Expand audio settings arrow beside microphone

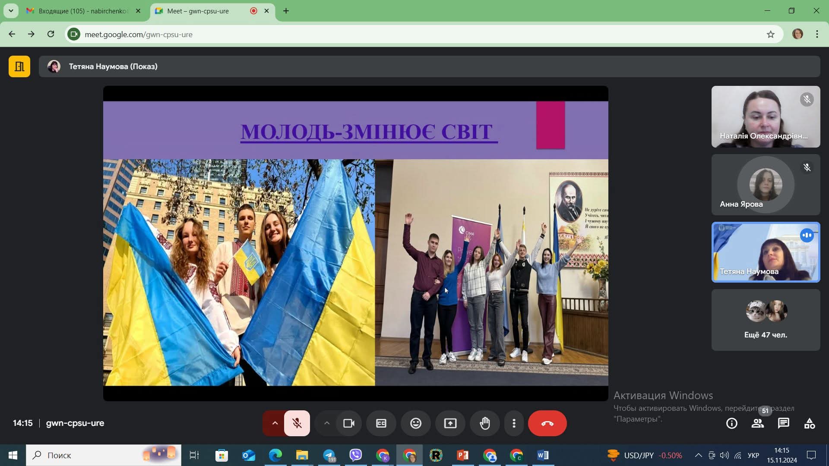[275, 423]
